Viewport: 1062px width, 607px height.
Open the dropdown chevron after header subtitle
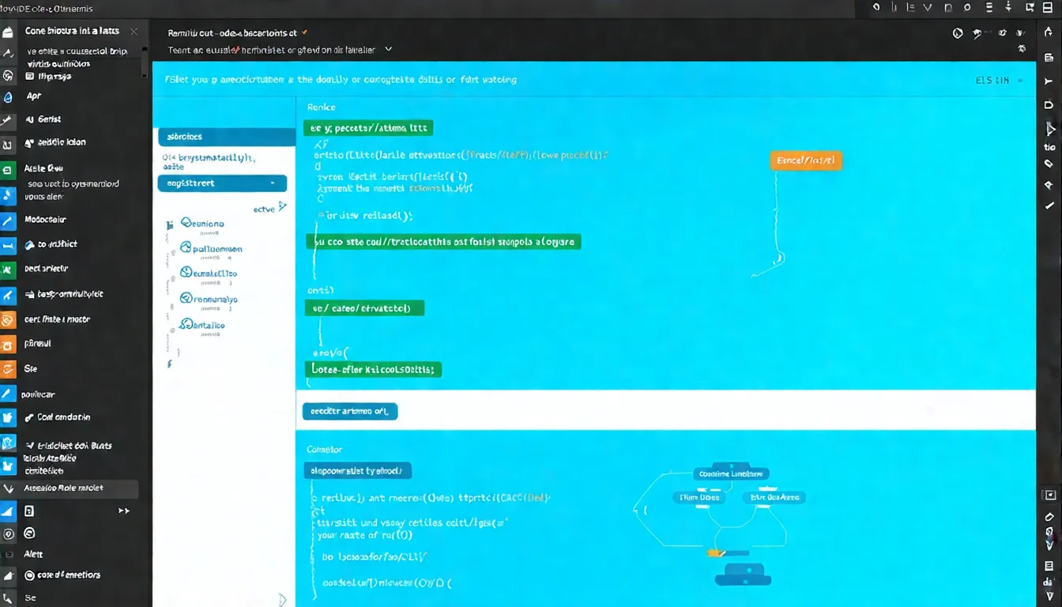click(388, 49)
